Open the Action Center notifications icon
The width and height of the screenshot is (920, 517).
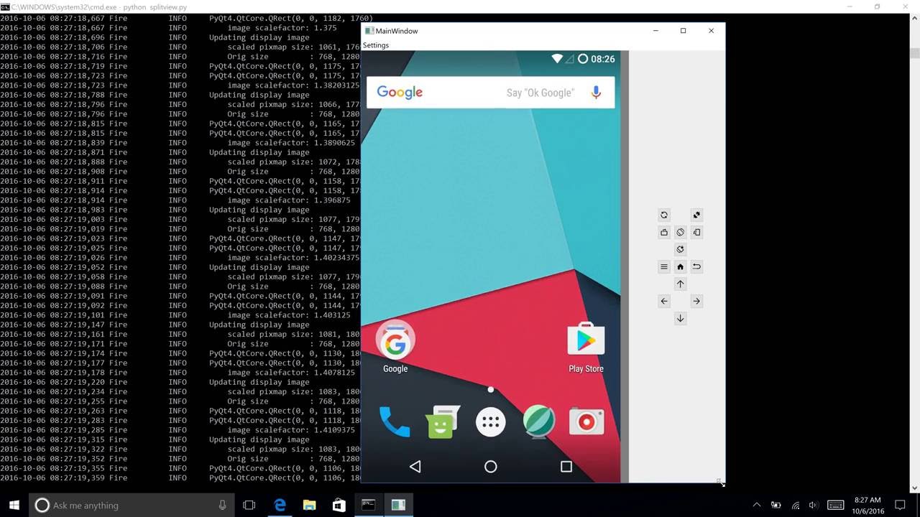(900, 506)
